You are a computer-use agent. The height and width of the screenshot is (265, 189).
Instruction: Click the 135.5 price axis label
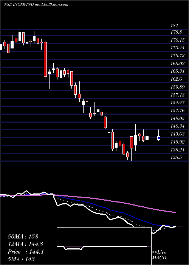click(176, 157)
